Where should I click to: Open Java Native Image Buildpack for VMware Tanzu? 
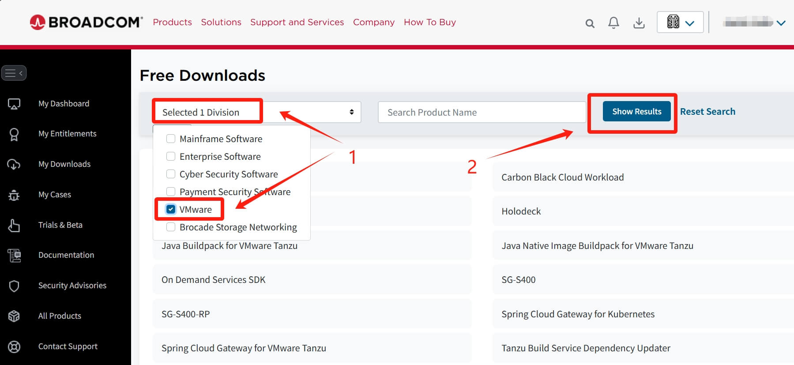[643, 245]
